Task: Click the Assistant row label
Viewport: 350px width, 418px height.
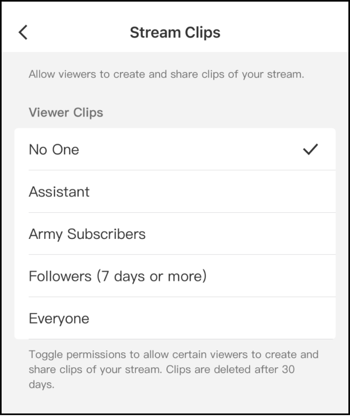Action: [59, 192]
